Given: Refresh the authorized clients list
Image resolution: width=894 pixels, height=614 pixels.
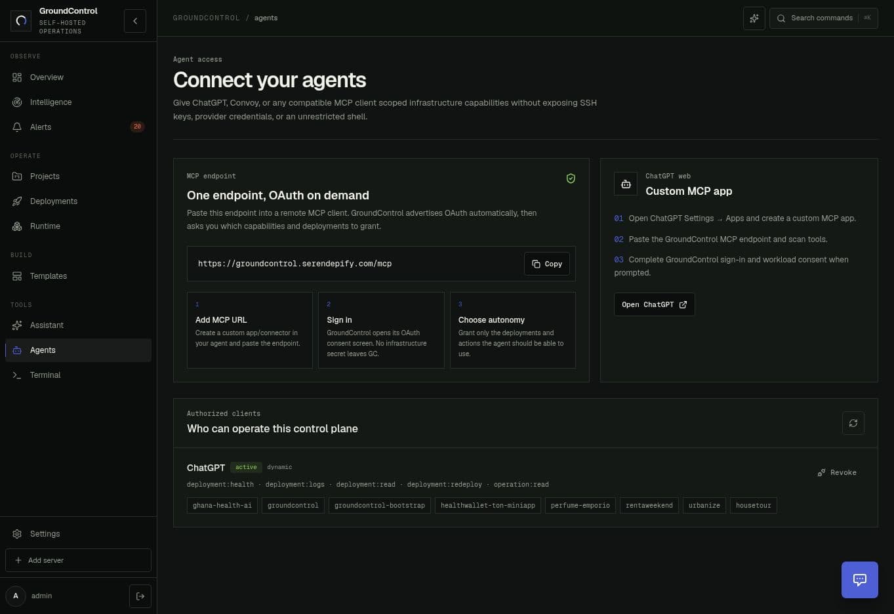Looking at the screenshot, I should pos(853,423).
